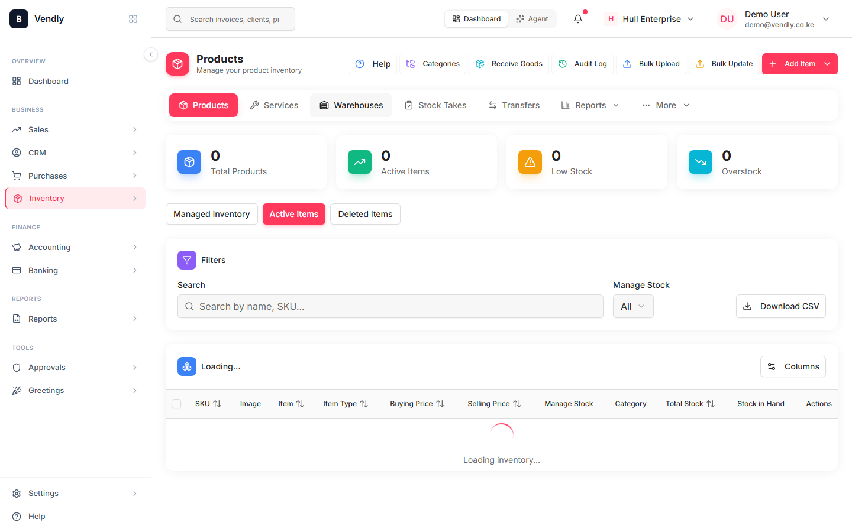Open the Manage Stock All dropdown
This screenshot has height=532, width=852.
[633, 306]
